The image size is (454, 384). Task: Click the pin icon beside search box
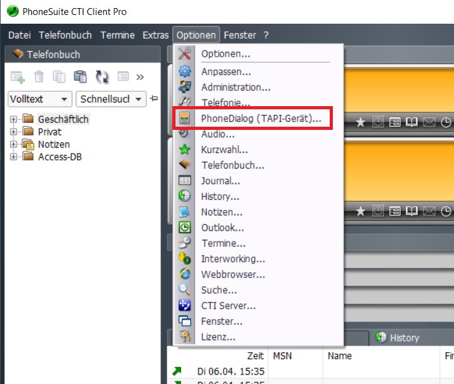[x=154, y=99]
